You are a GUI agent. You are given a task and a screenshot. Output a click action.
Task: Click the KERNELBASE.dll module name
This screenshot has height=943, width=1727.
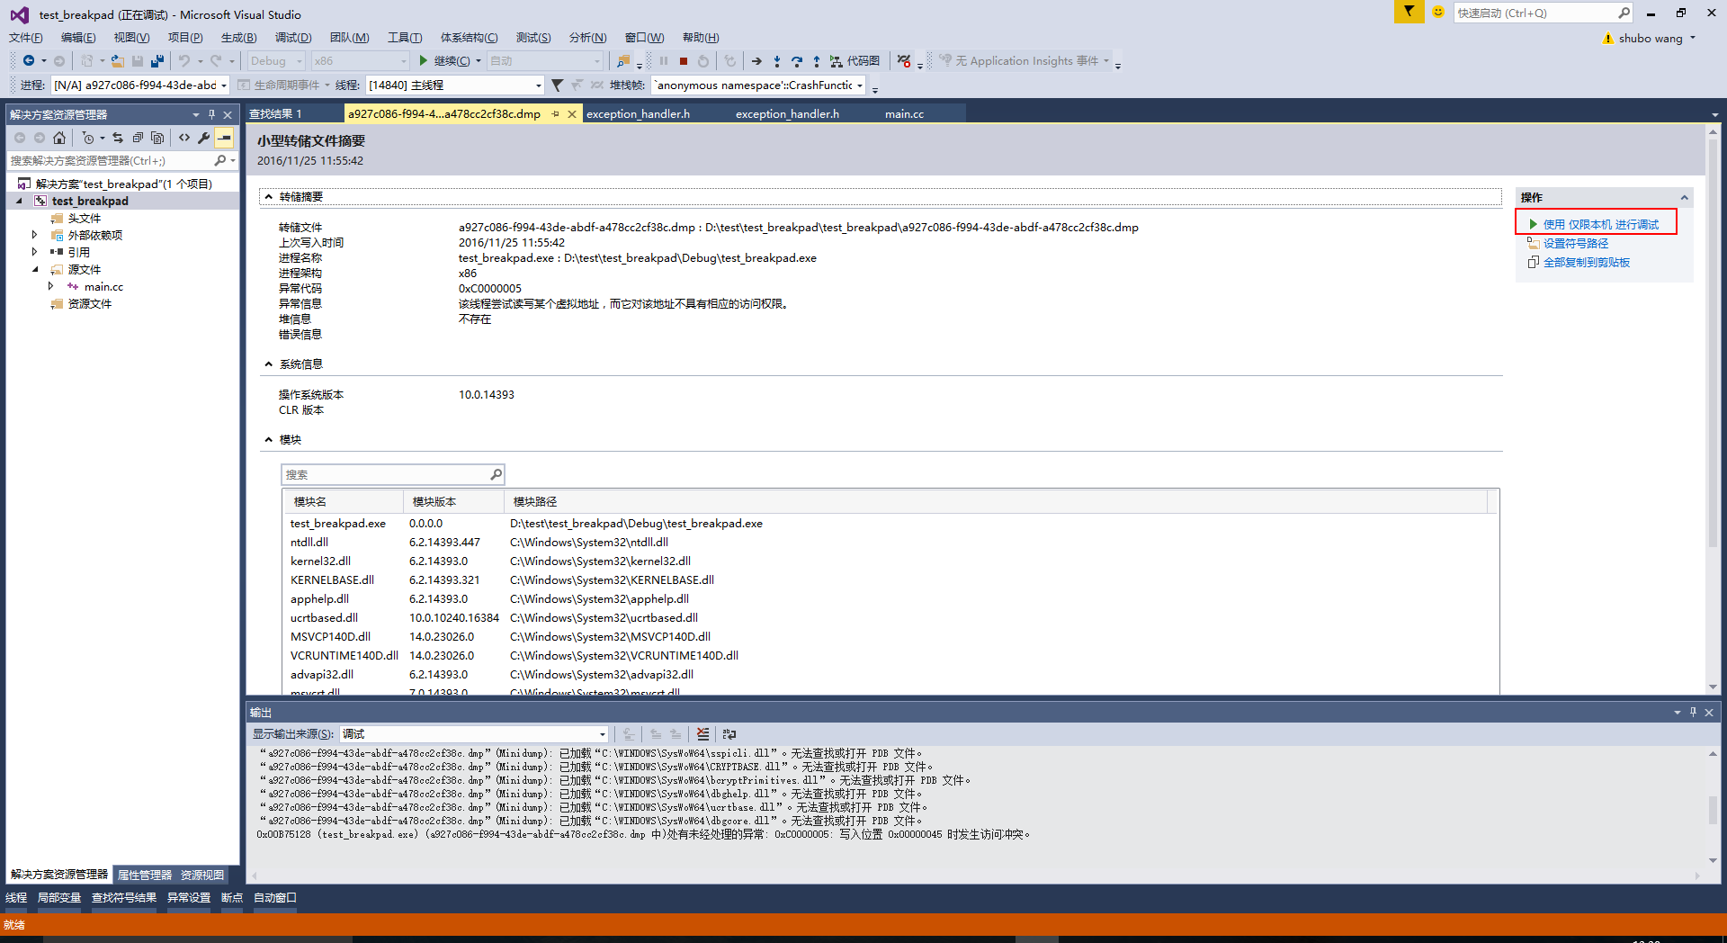pos(332,580)
